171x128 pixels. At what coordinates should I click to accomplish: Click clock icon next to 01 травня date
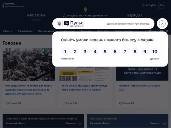click(7, 103)
